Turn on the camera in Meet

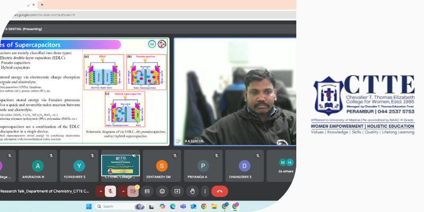pos(133,191)
